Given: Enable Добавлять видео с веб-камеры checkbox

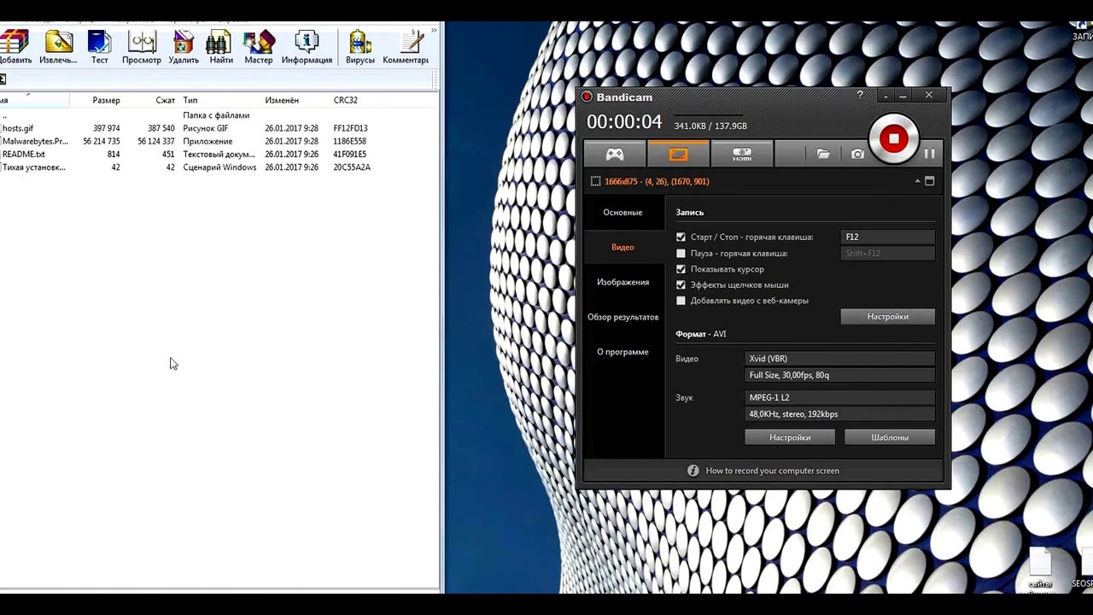Looking at the screenshot, I should pos(681,301).
